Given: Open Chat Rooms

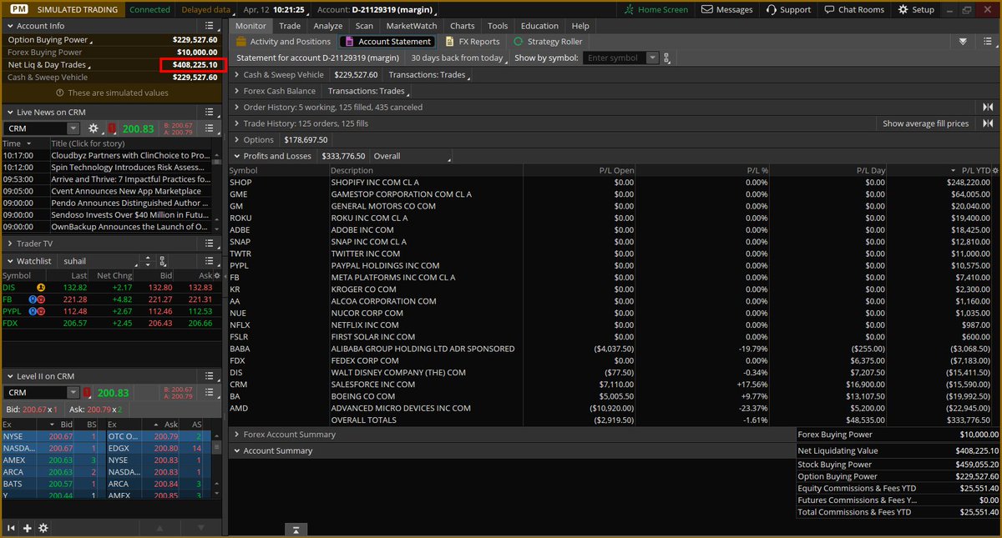Looking at the screenshot, I should (x=853, y=10).
